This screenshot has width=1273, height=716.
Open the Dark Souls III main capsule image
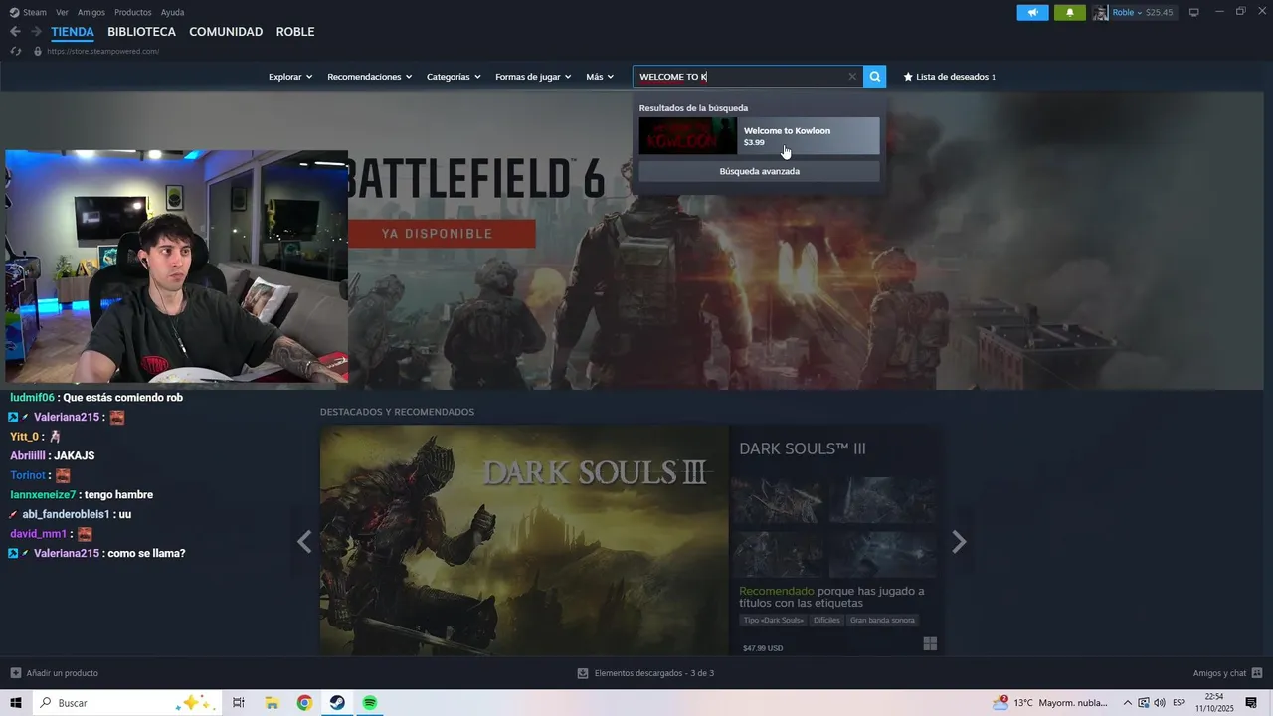point(524,541)
